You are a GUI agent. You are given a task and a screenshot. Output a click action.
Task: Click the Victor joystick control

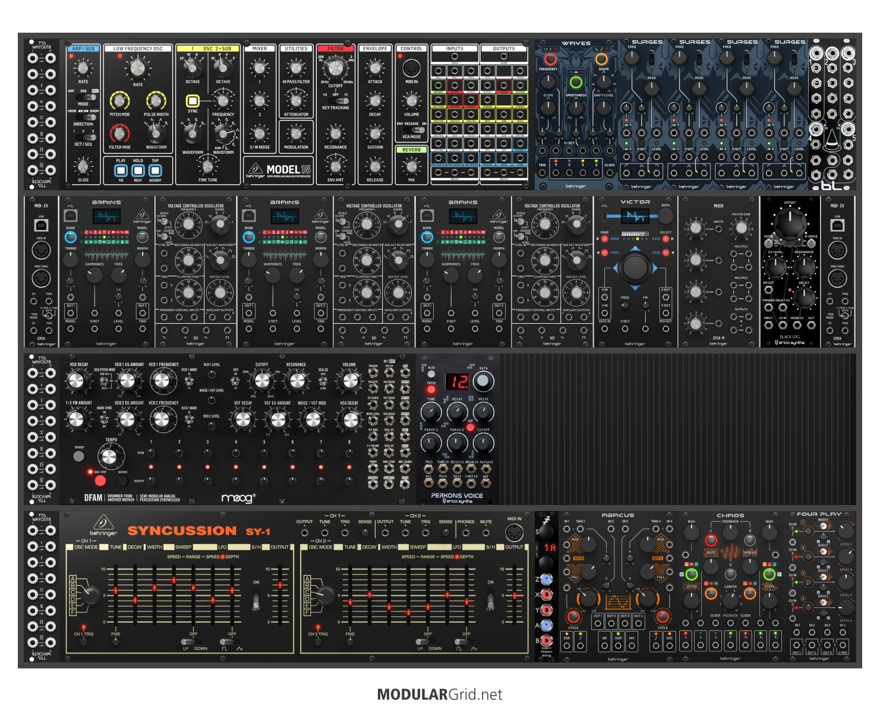(635, 268)
